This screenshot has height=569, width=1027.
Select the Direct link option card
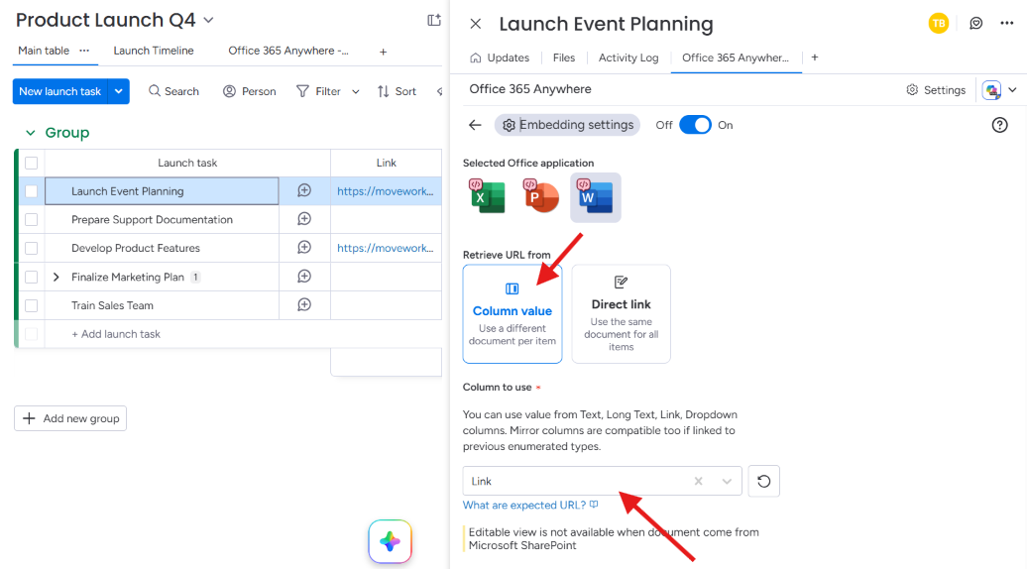click(621, 313)
